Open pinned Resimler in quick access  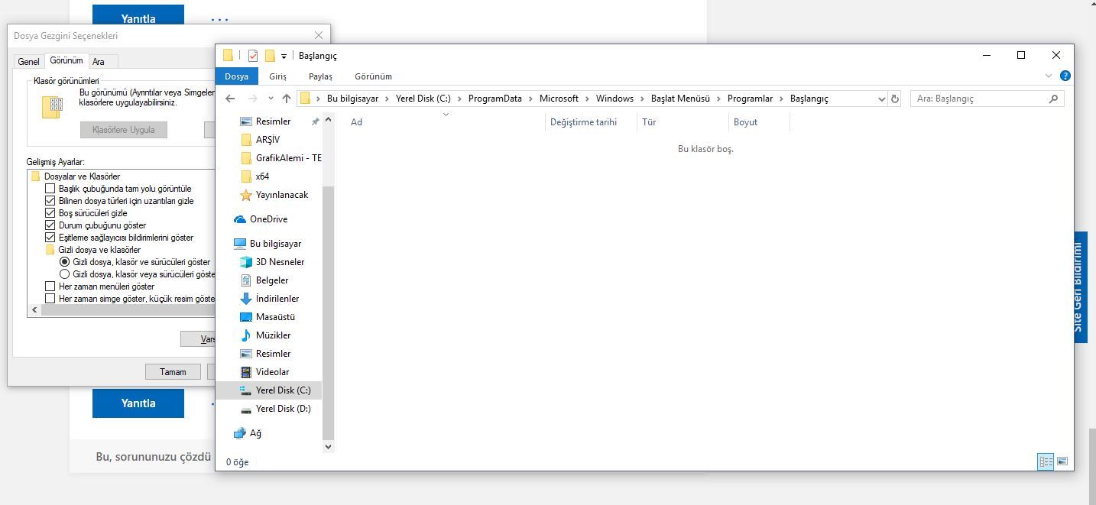273,121
